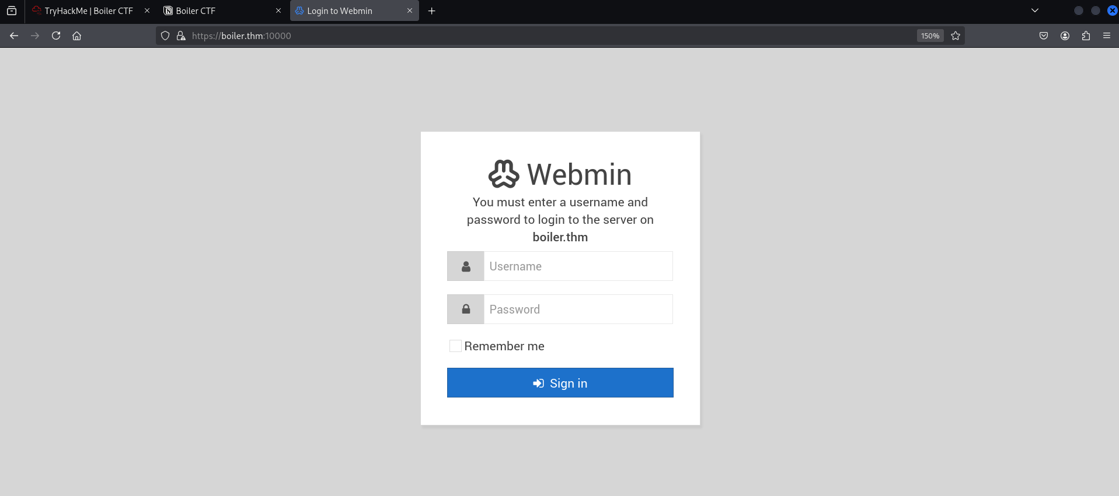Viewport: 1119px width, 496px height.
Task: Click the padlock icon beside Password
Action: [465, 309]
